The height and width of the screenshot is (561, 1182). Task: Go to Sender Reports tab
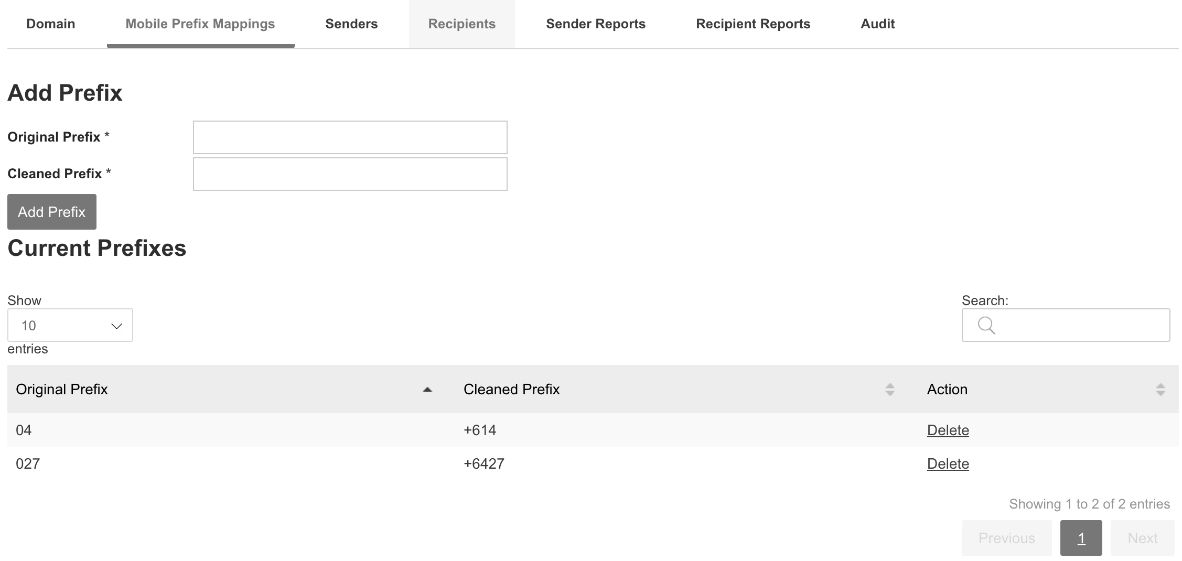[x=596, y=24]
